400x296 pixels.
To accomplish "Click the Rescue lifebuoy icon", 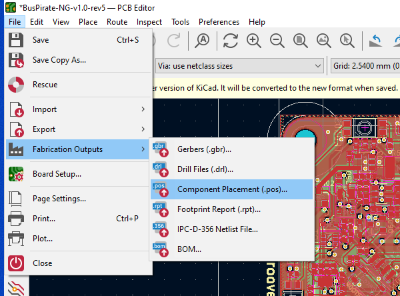I will (16, 85).
